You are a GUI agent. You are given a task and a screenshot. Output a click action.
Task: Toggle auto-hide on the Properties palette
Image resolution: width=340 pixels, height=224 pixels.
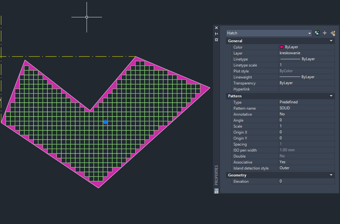point(216,33)
